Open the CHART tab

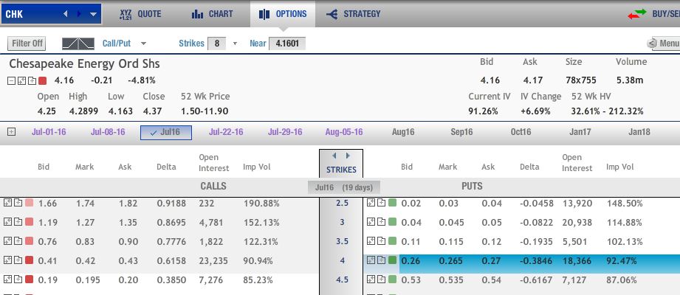[211, 14]
